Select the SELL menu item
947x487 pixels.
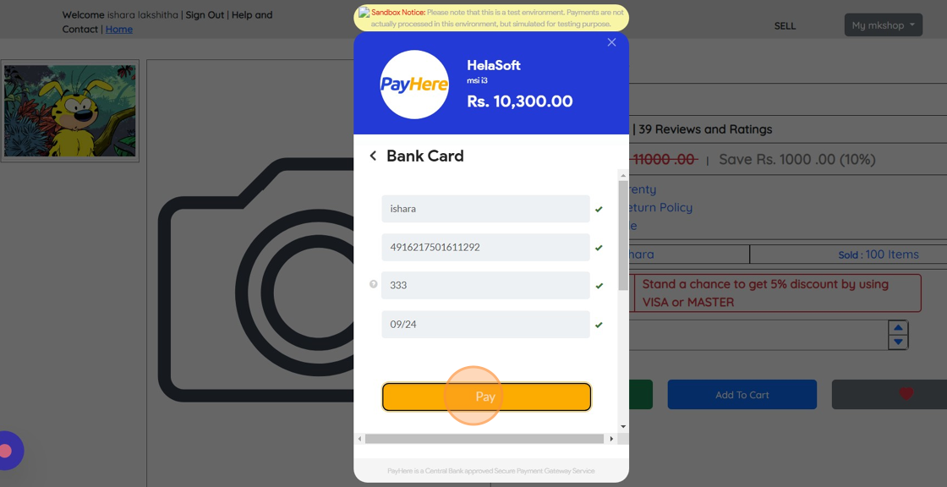click(785, 26)
